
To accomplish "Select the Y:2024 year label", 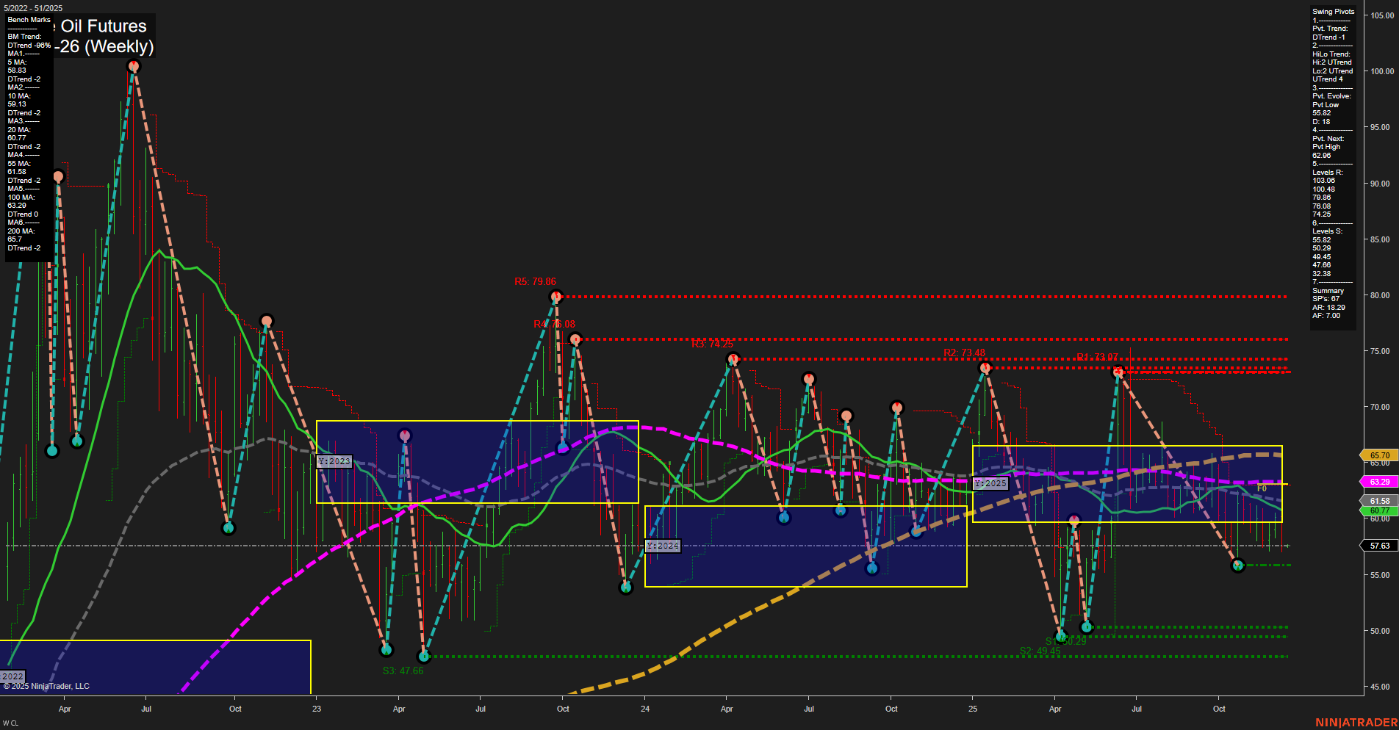I will coord(661,546).
